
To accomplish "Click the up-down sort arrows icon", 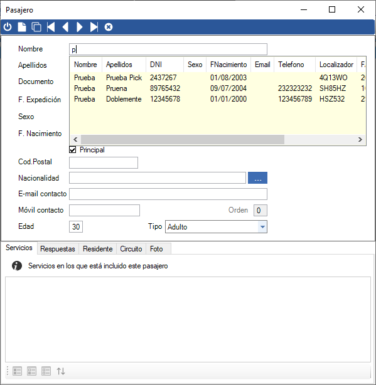I will coord(61,371).
